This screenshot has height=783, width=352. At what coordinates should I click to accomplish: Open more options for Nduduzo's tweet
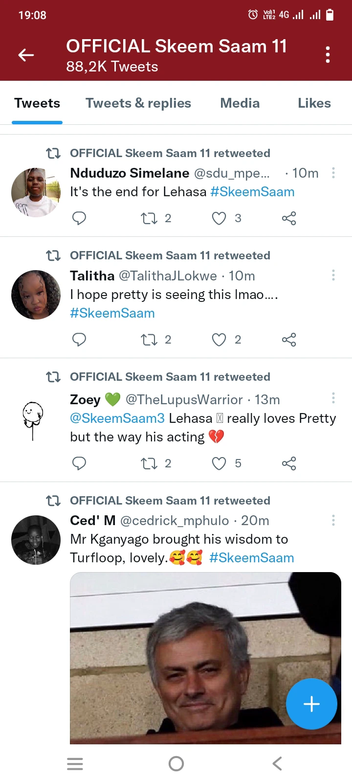tap(333, 173)
